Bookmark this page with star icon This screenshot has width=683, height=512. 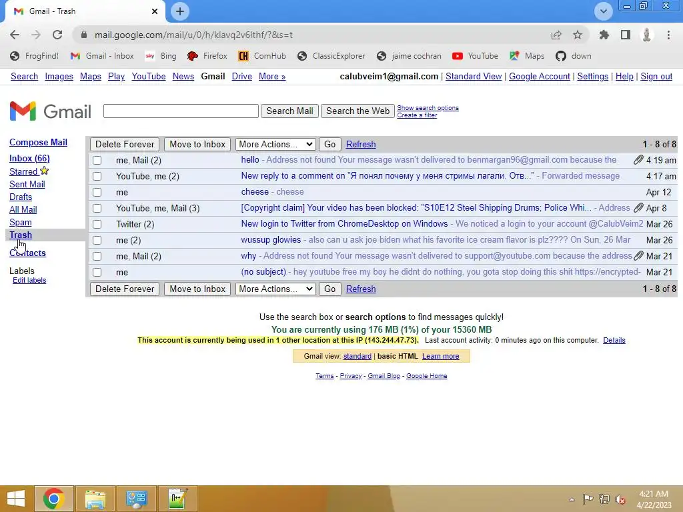[x=577, y=35]
